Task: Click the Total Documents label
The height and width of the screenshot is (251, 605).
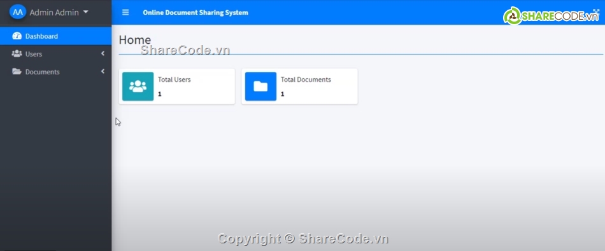Action: pos(306,79)
